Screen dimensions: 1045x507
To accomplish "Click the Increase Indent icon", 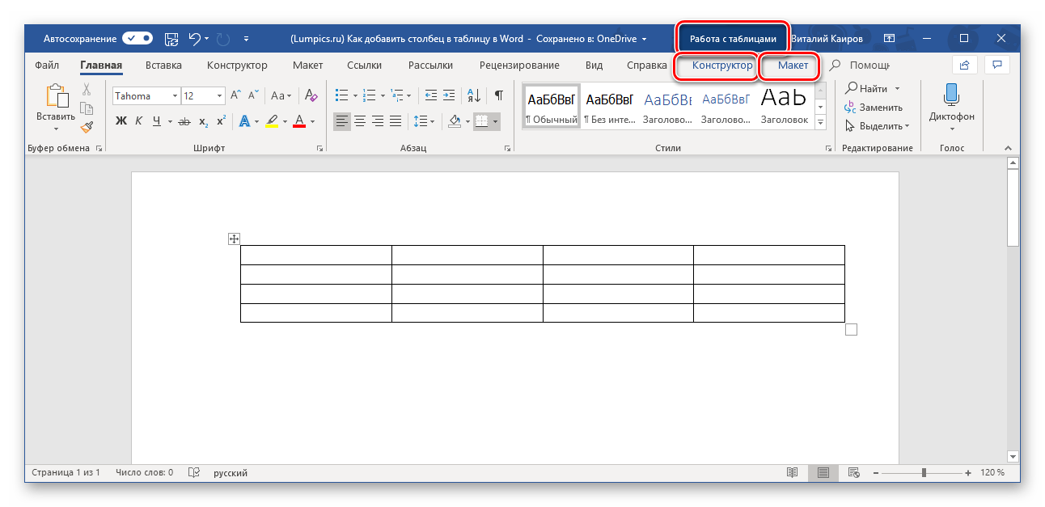I will point(449,95).
